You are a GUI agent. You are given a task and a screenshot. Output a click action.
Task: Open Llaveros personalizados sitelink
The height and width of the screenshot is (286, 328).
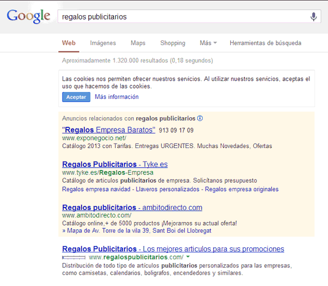[167, 190]
